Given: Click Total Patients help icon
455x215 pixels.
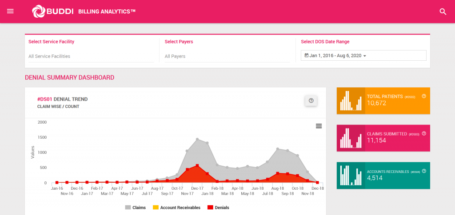Looking at the screenshot, I should pos(424,96).
